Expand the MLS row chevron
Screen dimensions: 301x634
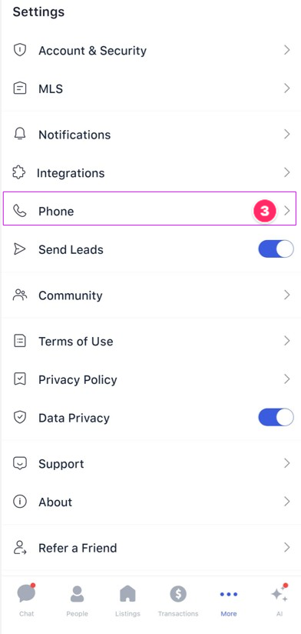coord(287,88)
